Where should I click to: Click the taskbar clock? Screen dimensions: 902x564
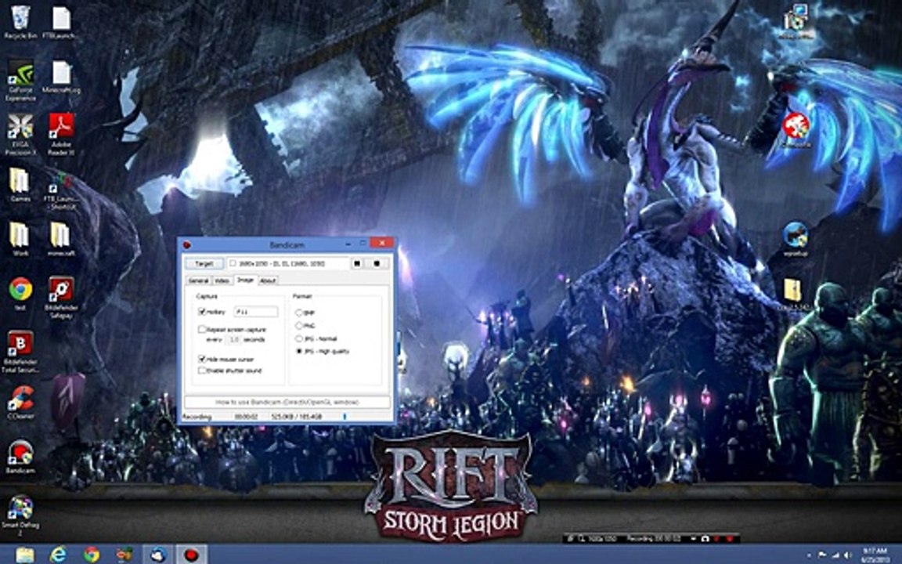pyautogui.click(x=876, y=555)
